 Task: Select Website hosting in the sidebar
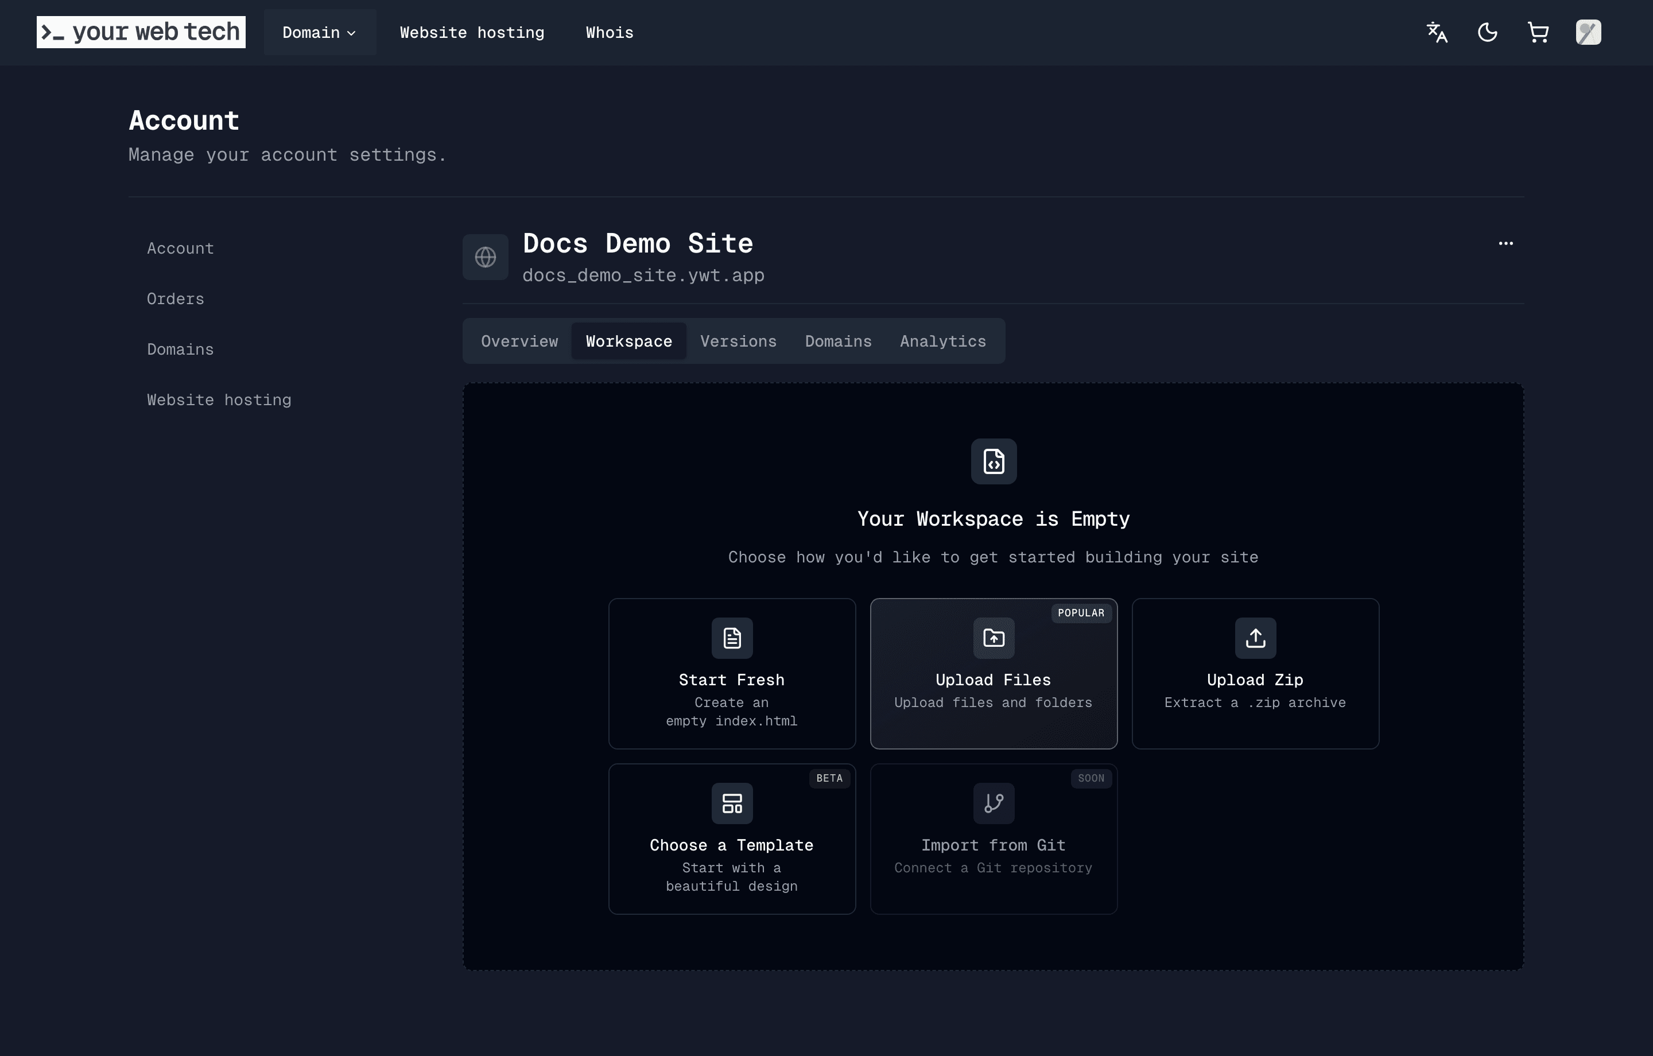click(x=219, y=399)
